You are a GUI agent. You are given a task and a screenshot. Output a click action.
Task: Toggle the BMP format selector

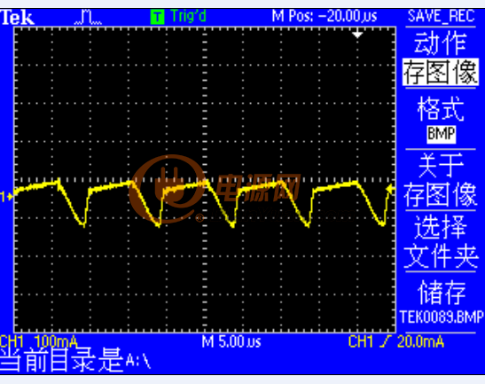pos(441,134)
